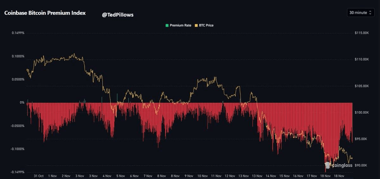This screenshot has height=179, width=380.
Task: Click the yellow BTC Price legend swatch
Action: pos(196,25)
